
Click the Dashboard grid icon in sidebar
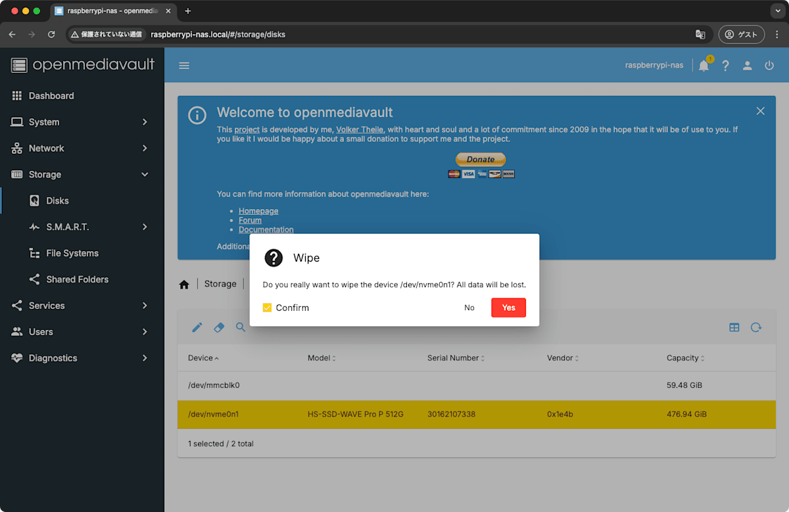coord(17,96)
